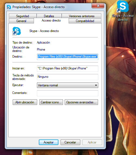Screen dimensions: 136x155
Task: Click the Abrir ubicación button
Action: tap(25, 102)
